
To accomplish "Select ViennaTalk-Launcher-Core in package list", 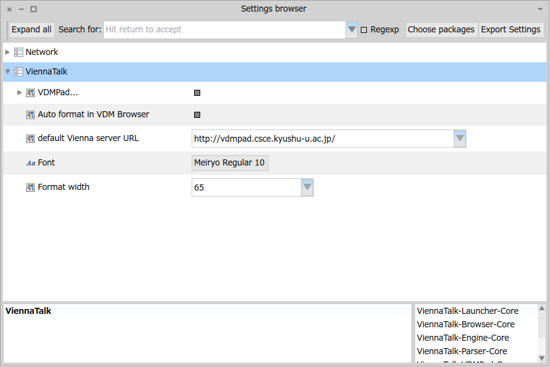I will click(468, 311).
